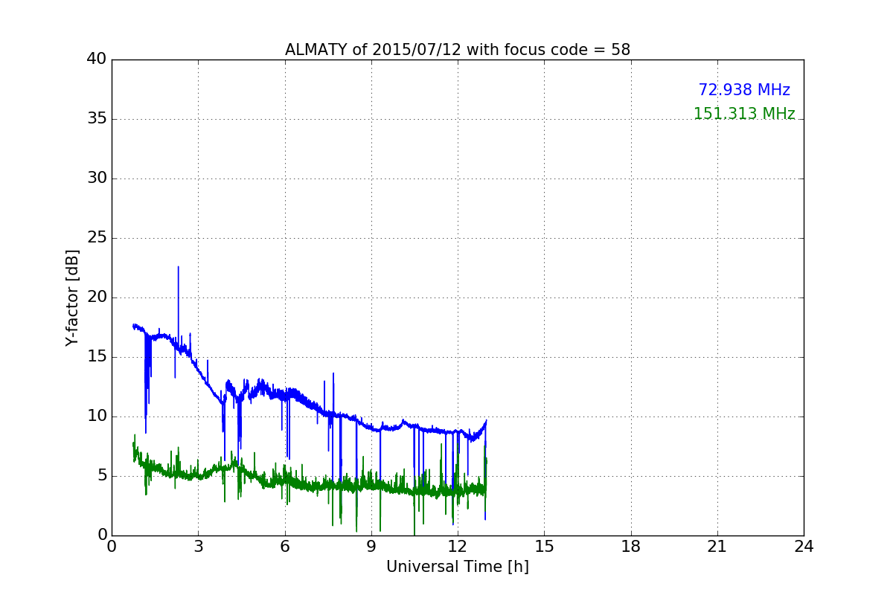This screenshot has width=893, height=595.
Task: Select the green 151.313 MHz legend label
Action: coord(744,114)
